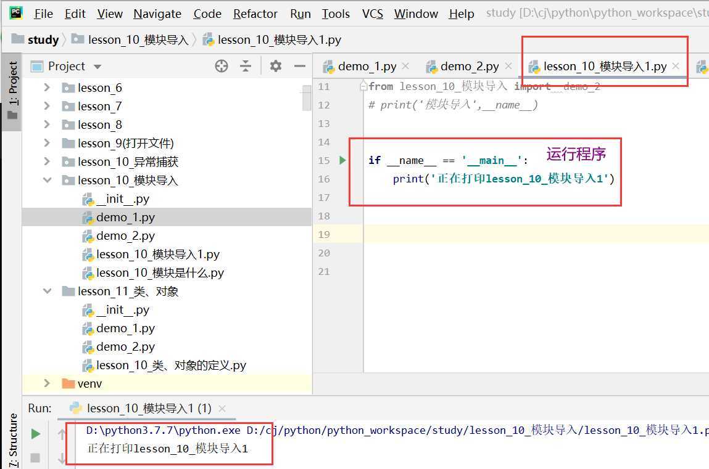This screenshot has width=709, height=469.
Task: Click the PyCharm application icon
Action: pos(16,13)
